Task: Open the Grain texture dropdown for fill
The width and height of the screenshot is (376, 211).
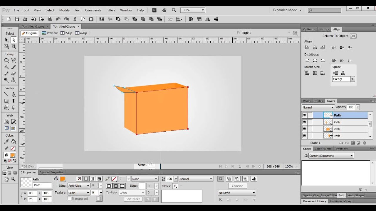Action: (79, 193)
